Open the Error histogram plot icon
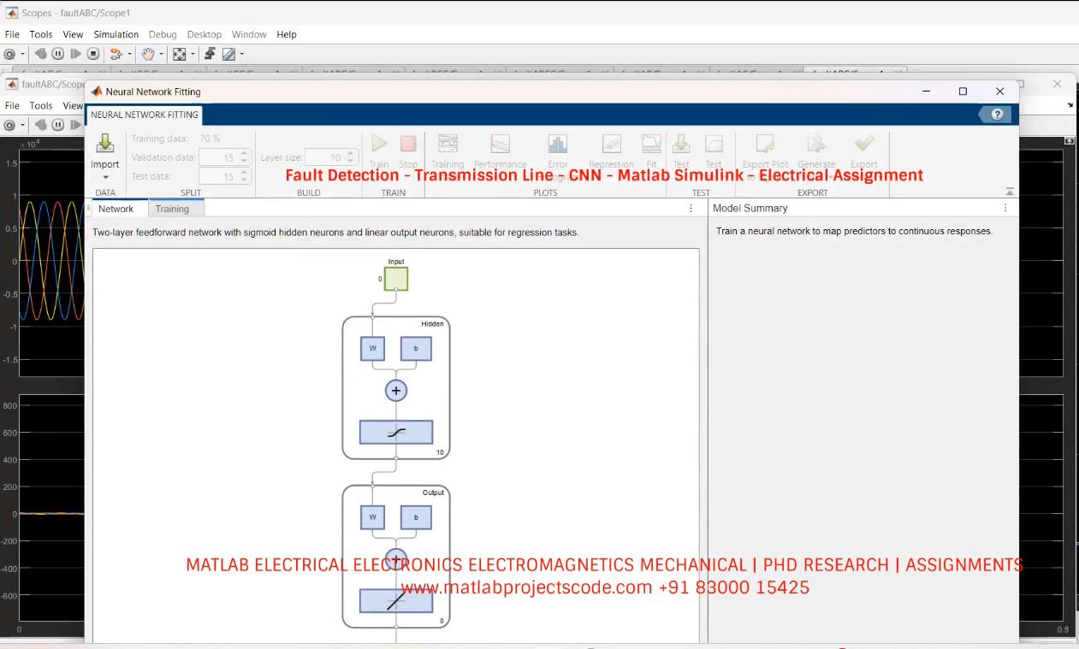Viewport: 1079px width, 649px height. tap(557, 145)
